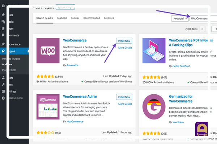Open Media library via its sidebar icon
217x144 pixels.
(3, 22)
